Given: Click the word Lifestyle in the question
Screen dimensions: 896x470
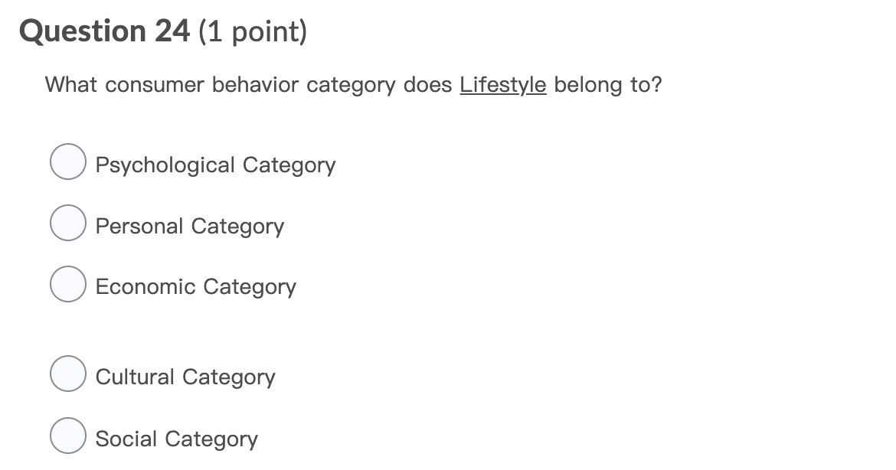Looking at the screenshot, I should click(503, 85).
